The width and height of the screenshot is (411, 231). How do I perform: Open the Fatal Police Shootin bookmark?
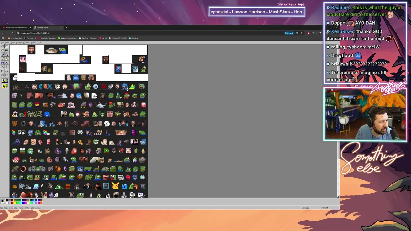click(47, 38)
